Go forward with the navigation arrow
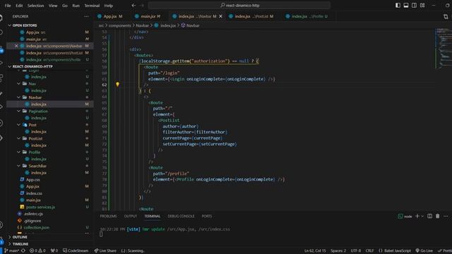 tap(142, 5)
